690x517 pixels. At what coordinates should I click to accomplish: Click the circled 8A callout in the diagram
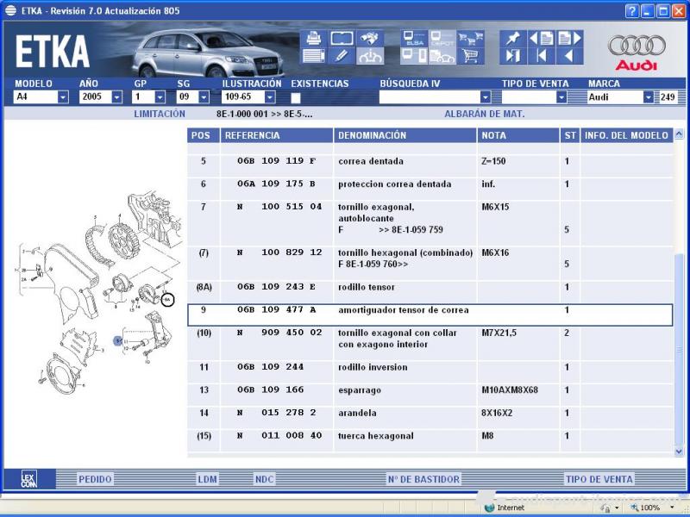point(167,300)
